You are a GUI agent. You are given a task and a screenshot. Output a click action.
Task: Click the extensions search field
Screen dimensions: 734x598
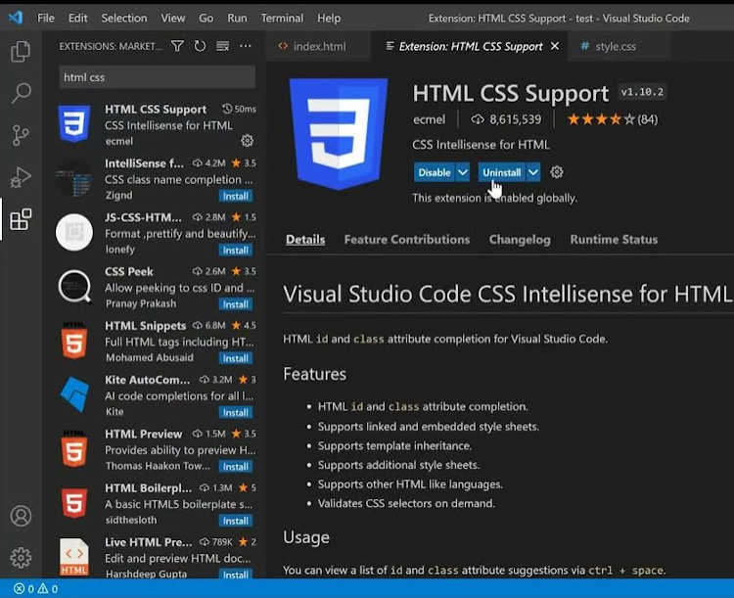pyautogui.click(x=158, y=77)
